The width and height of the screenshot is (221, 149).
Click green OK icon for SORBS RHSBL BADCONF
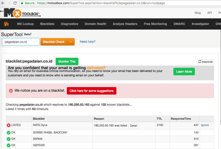coord(9,132)
